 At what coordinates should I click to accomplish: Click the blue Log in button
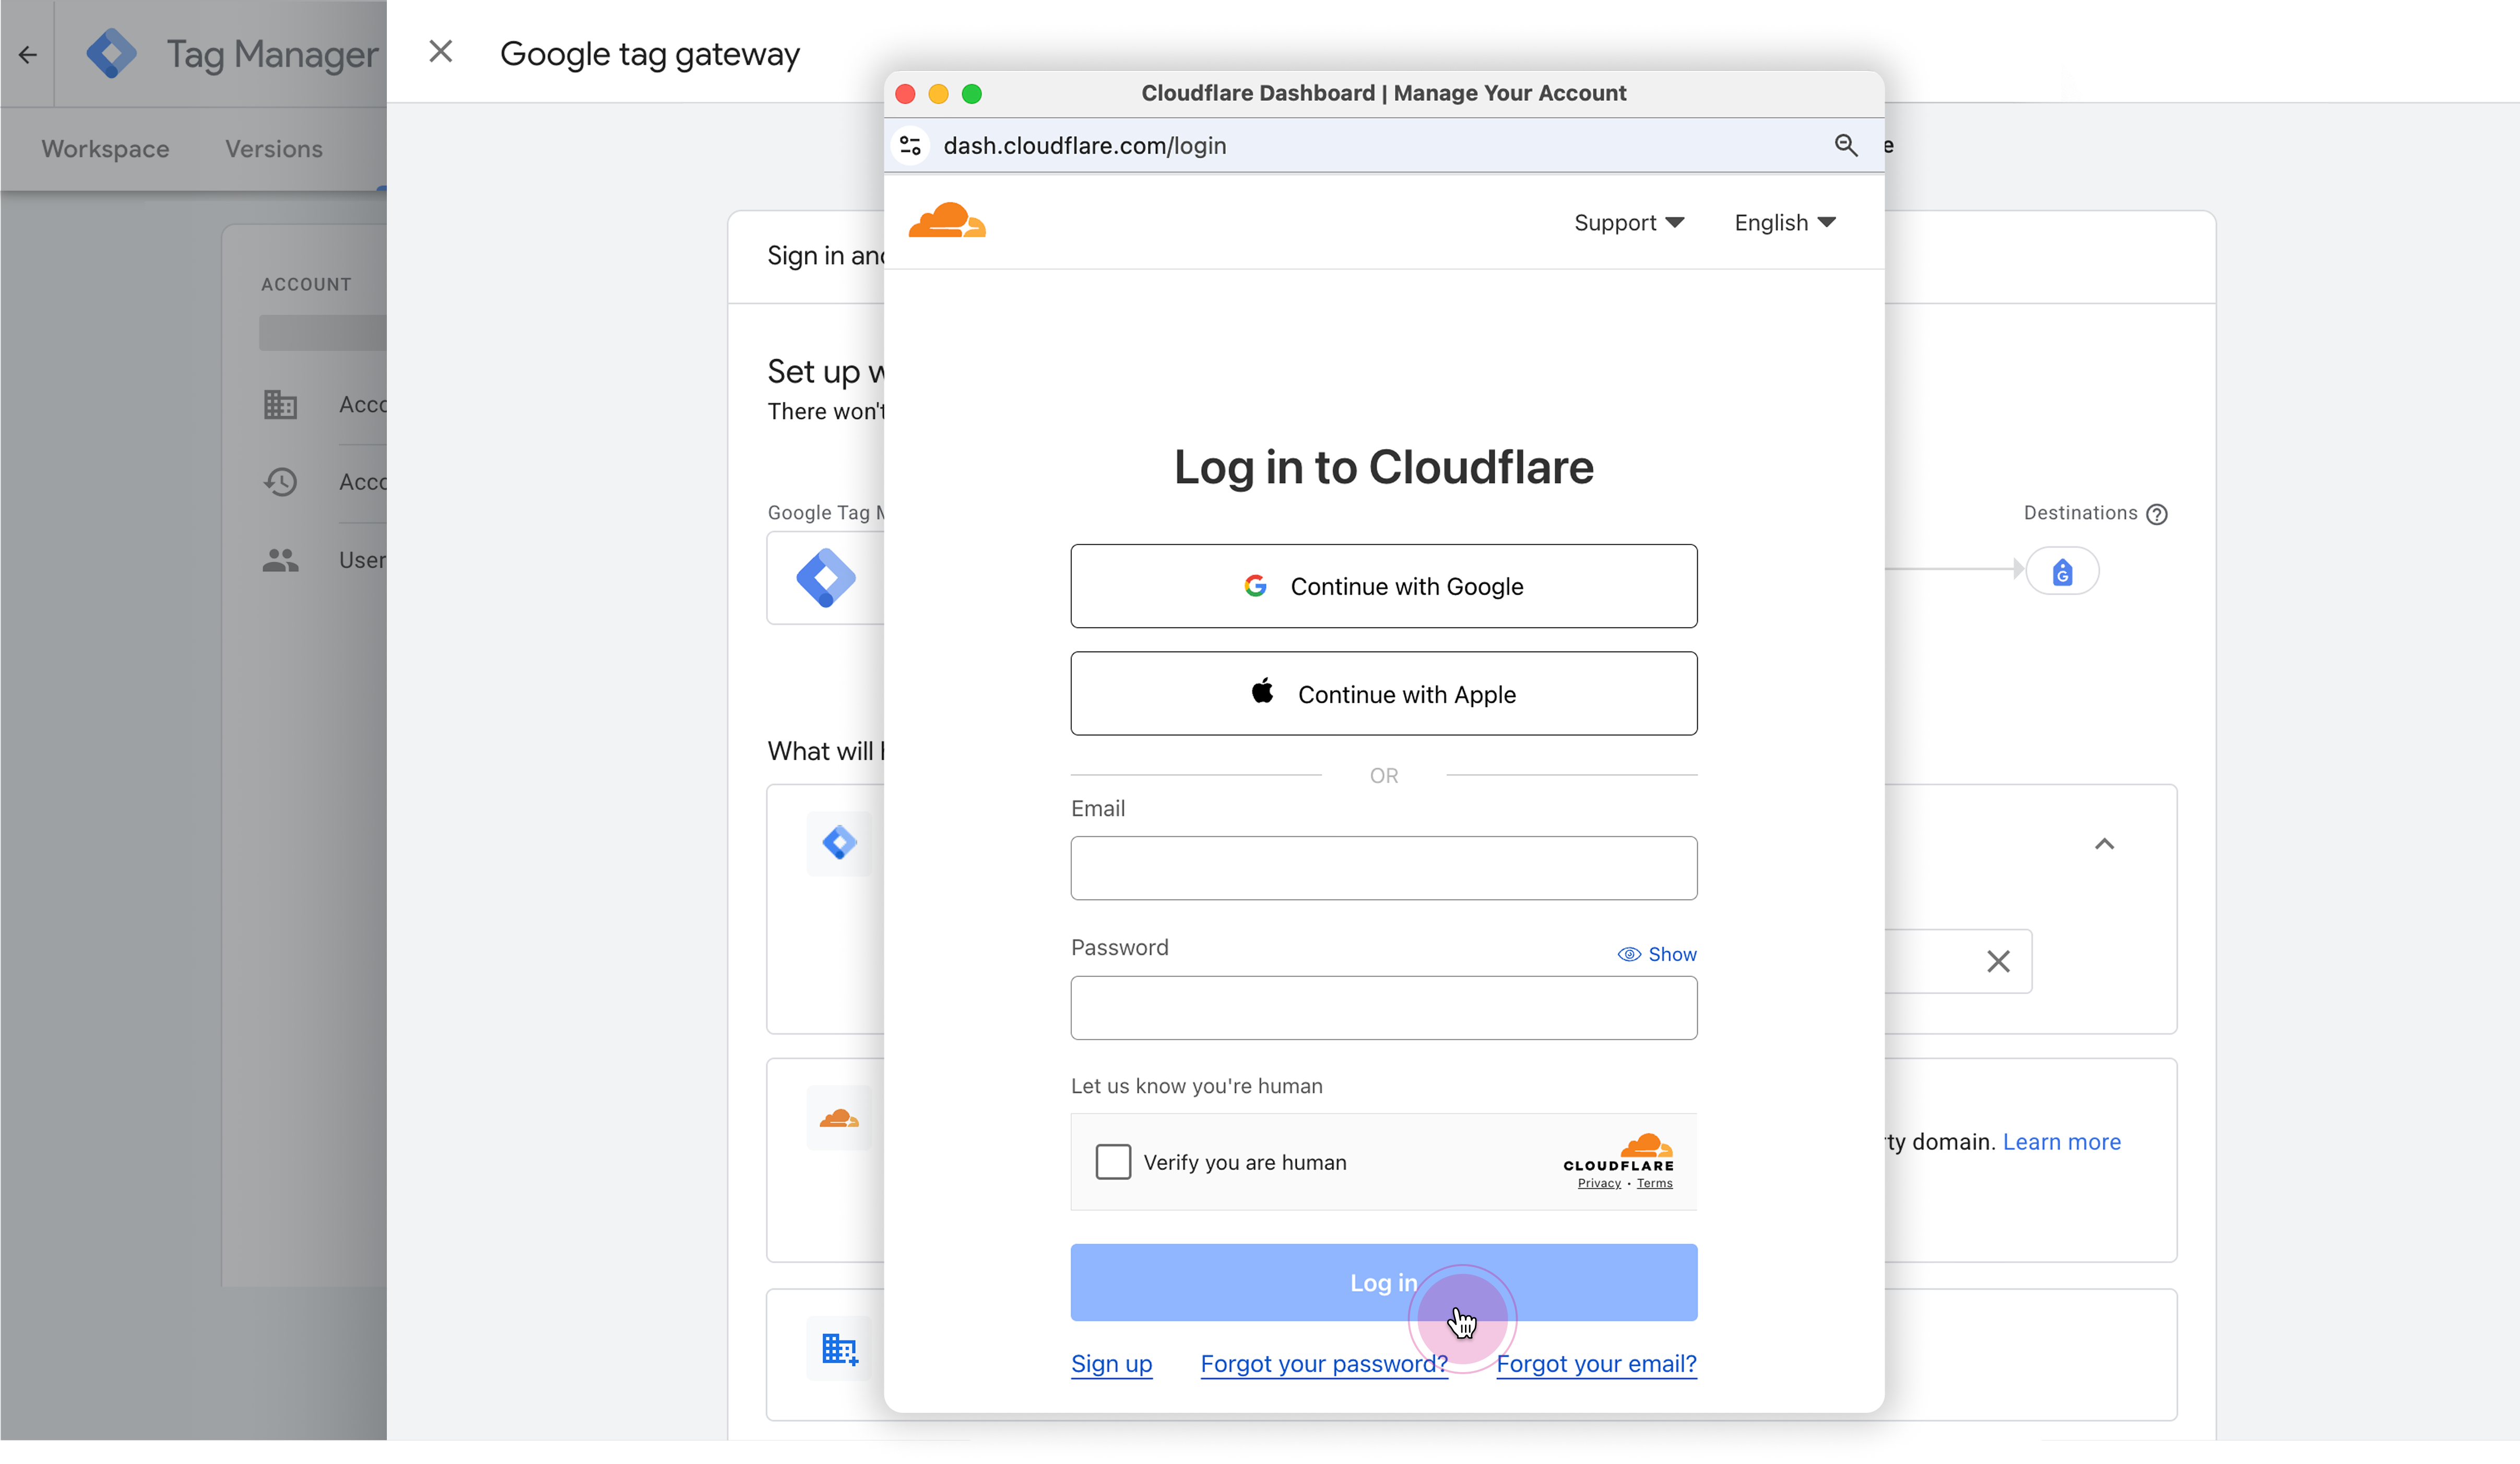pos(1384,1283)
